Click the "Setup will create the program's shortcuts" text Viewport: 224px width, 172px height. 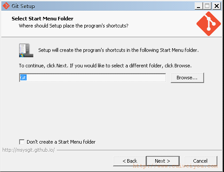pyautogui.click(x=118, y=50)
